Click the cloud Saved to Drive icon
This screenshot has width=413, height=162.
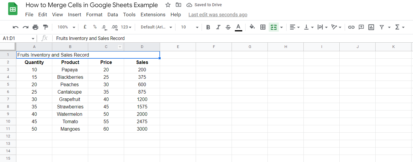189,5
